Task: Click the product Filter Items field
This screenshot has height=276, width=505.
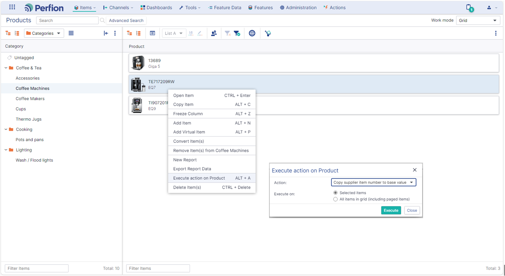Action: click(158, 269)
